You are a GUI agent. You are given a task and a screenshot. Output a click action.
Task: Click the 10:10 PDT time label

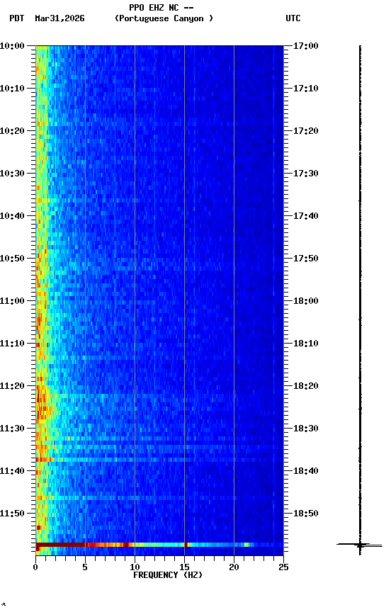(x=12, y=89)
